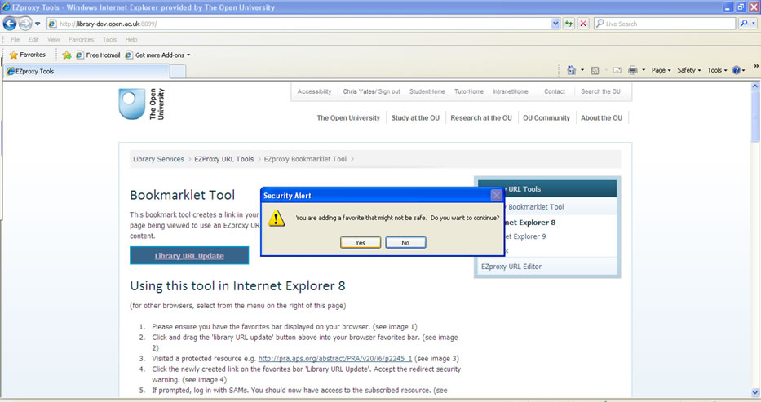
Task: Open the Free Hotmail favorite
Action: click(98, 55)
